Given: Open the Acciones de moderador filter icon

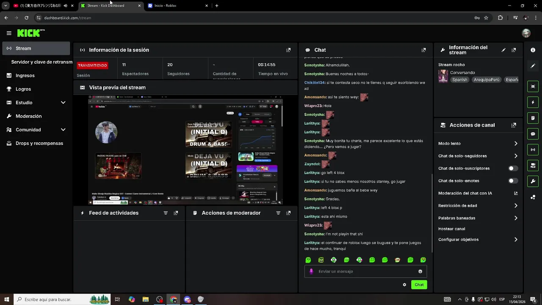Looking at the screenshot, I should pos(278,213).
